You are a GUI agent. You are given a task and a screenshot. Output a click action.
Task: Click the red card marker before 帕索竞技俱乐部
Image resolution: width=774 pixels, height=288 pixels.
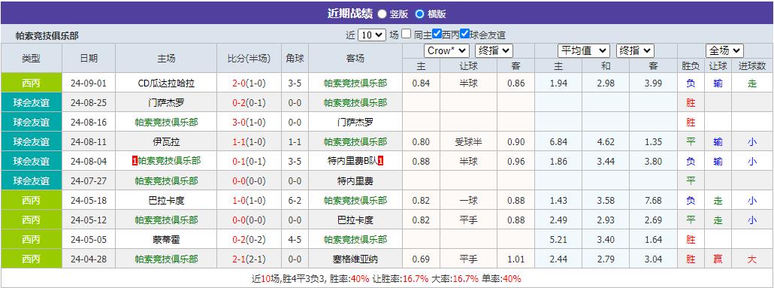click(x=135, y=161)
